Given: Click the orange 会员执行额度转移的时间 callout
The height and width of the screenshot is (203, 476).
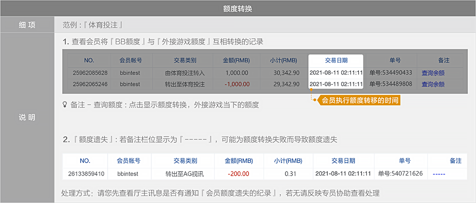Looking at the screenshot, I should 359,101.
